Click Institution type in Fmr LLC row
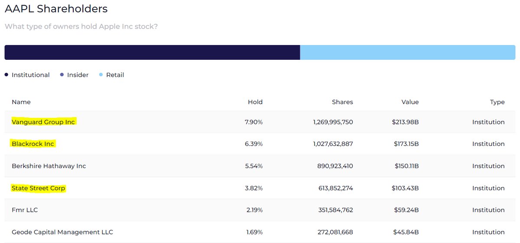 pos(488,210)
